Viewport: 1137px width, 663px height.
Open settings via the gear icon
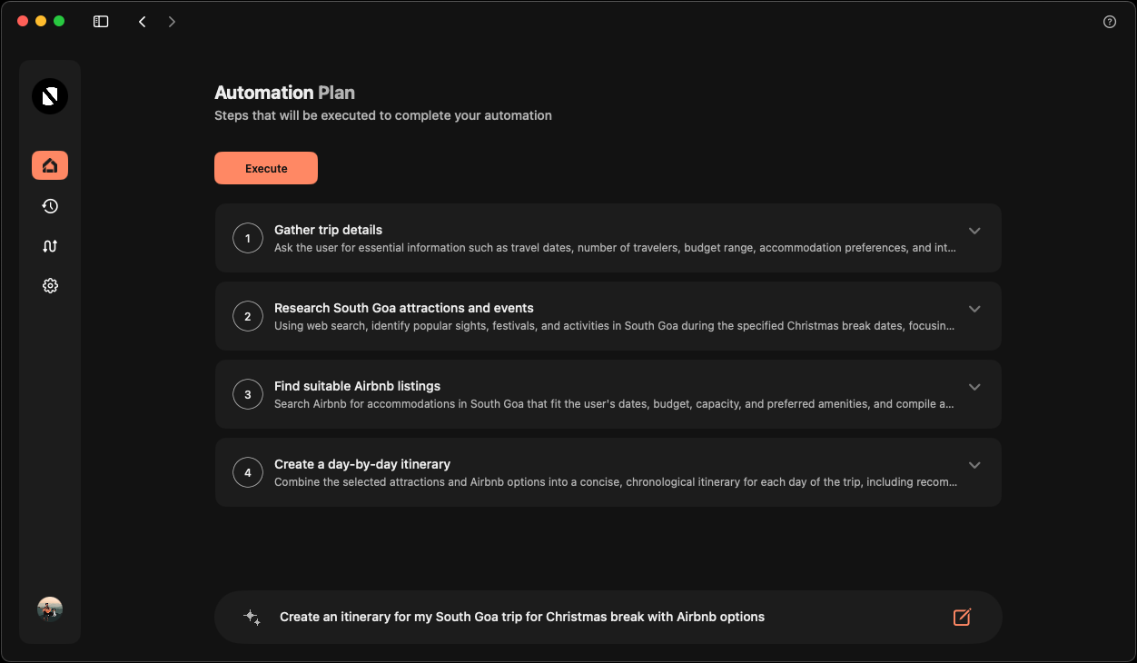(50, 286)
